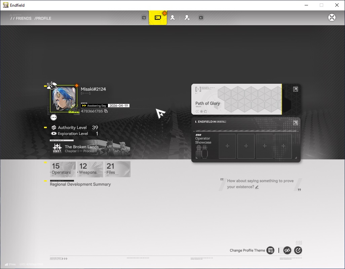
Task: Open the 12 Weapons card
Action: click(90, 169)
